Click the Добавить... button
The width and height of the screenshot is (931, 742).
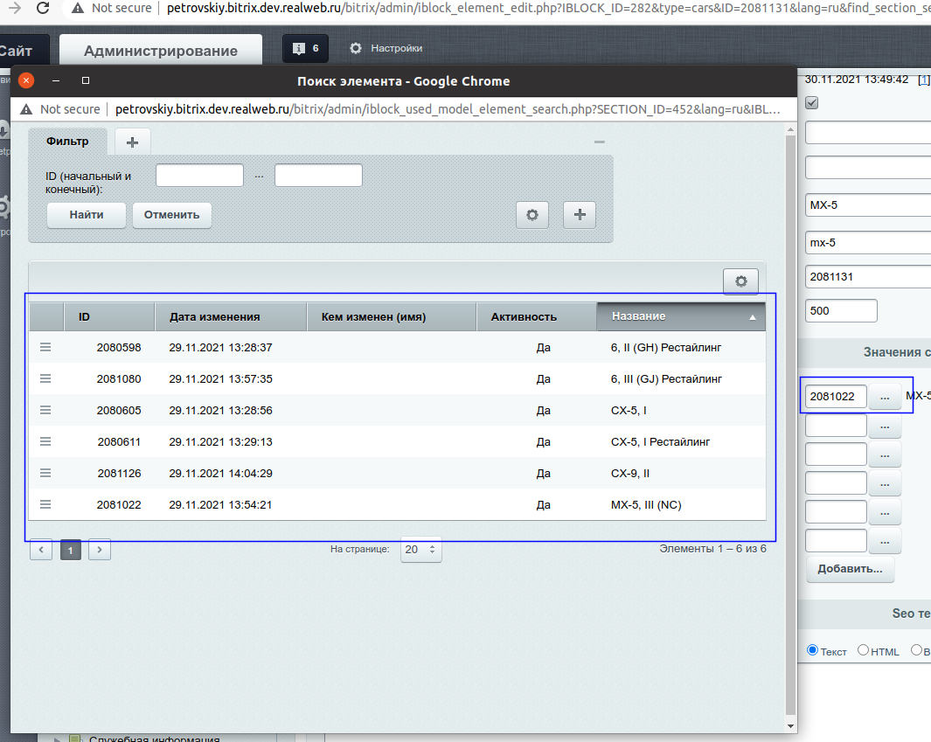[x=850, y=569]
